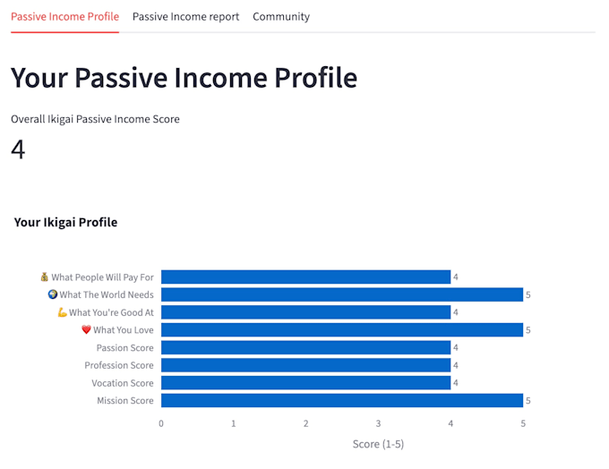609x469 pixels.
Task: Click the Mission Score axis label
Action: (125, 401)
